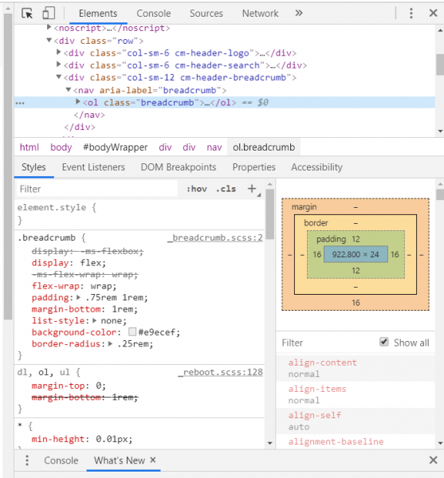444x478 pixels.
Task: Expand the padding shorthand property triangle
Action: tap(79, 297)
